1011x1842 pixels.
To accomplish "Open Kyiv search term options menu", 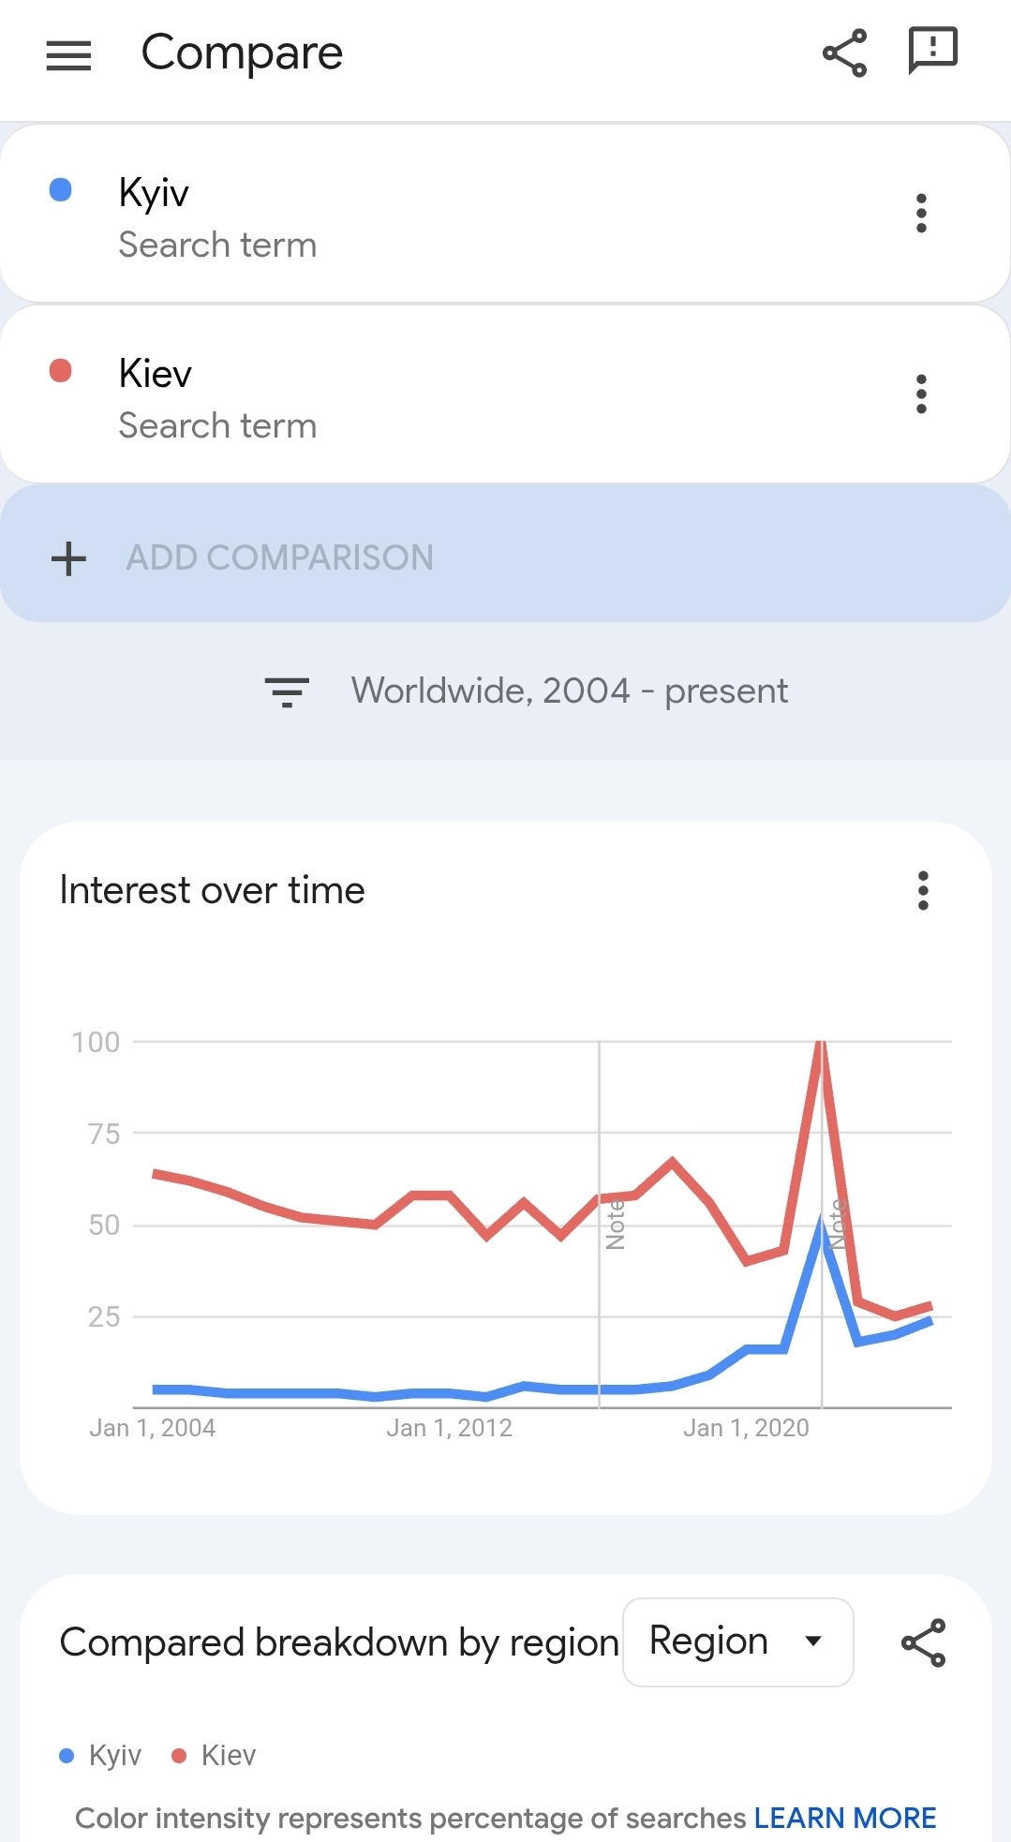I will 921,214.
